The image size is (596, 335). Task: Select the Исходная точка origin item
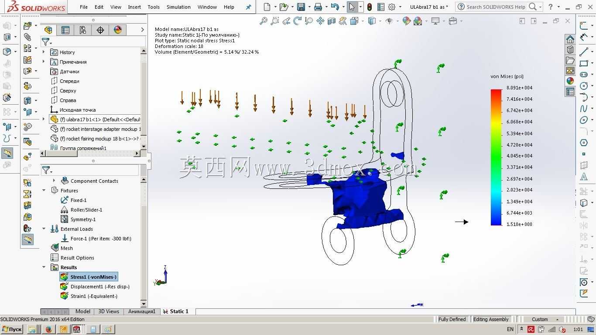pos(73,110)
